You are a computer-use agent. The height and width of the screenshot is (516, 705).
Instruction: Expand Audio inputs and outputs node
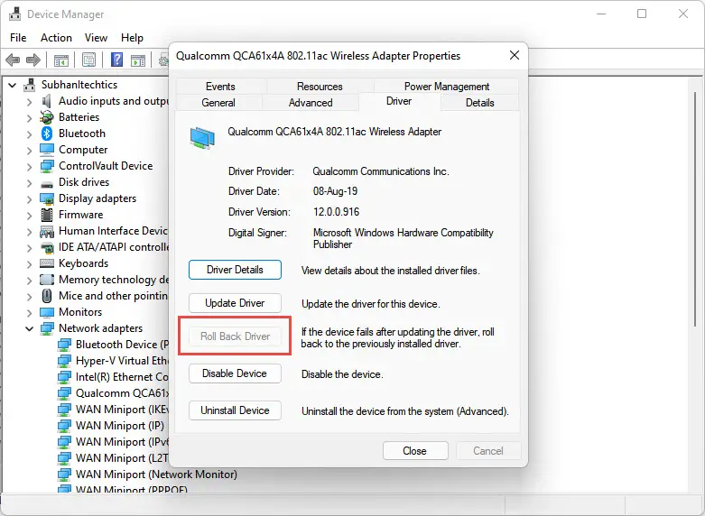29,102
